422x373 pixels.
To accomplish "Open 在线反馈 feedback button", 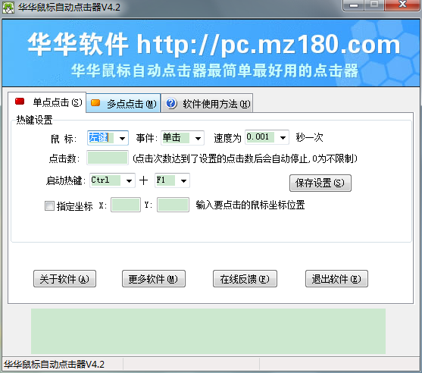I will [x=245, y=279].
